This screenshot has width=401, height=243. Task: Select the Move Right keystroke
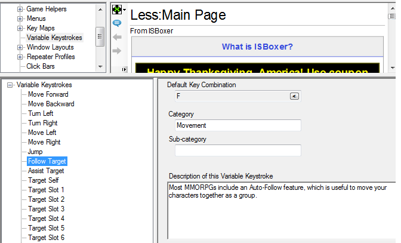coord(44,142)
